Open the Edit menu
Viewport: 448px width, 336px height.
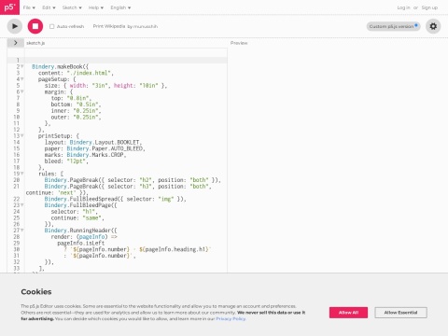point(49,7)
